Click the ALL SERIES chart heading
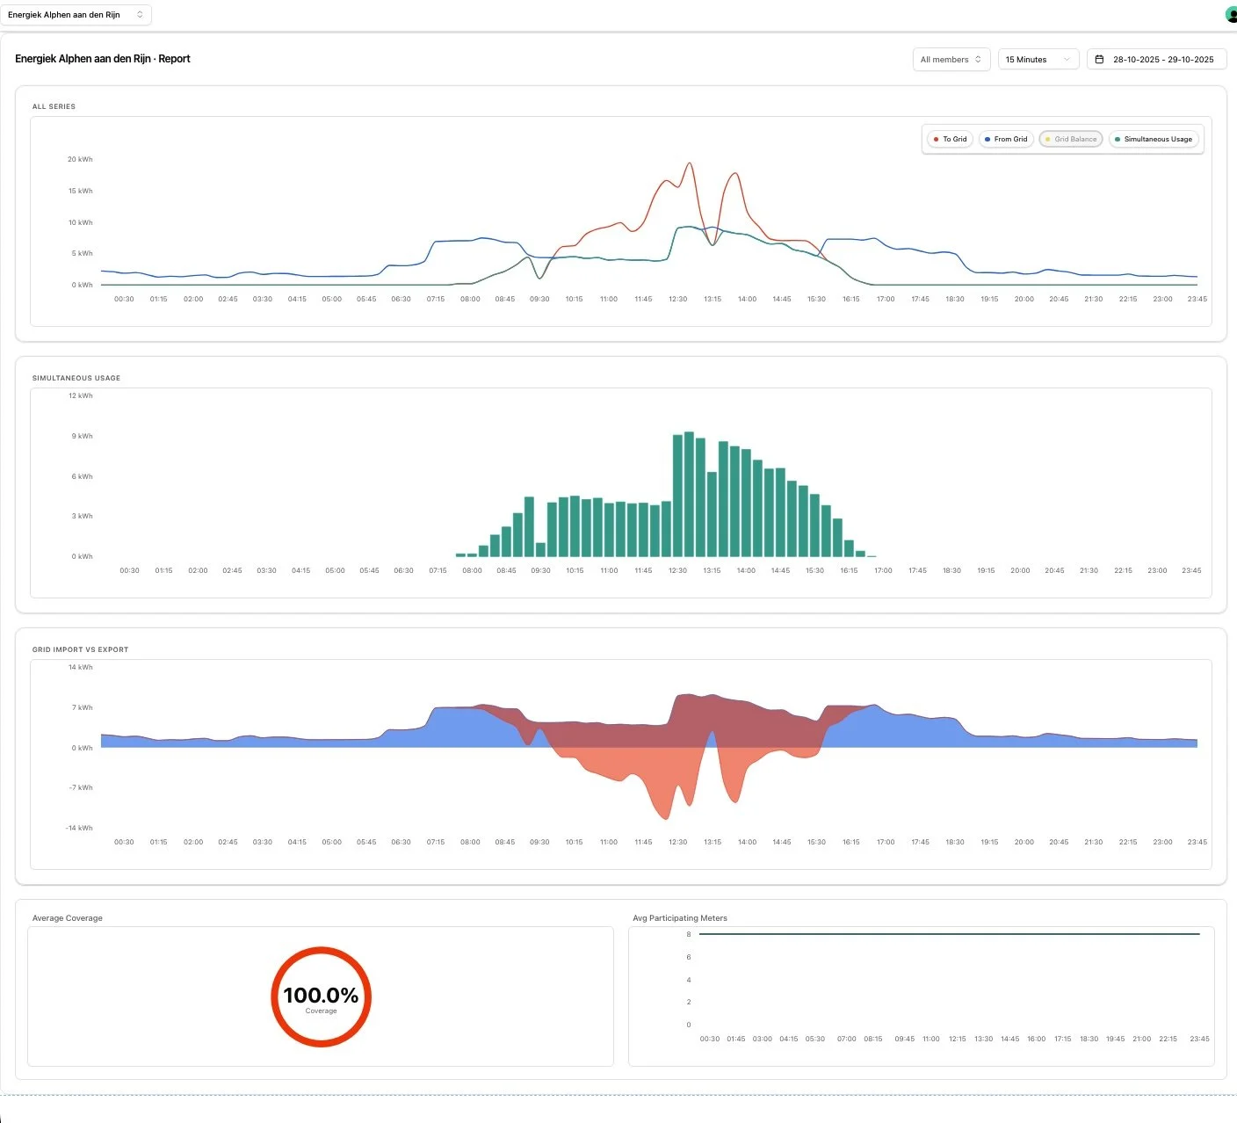The width and height of the screenshot is (1237, 1123). coord(54,106)
